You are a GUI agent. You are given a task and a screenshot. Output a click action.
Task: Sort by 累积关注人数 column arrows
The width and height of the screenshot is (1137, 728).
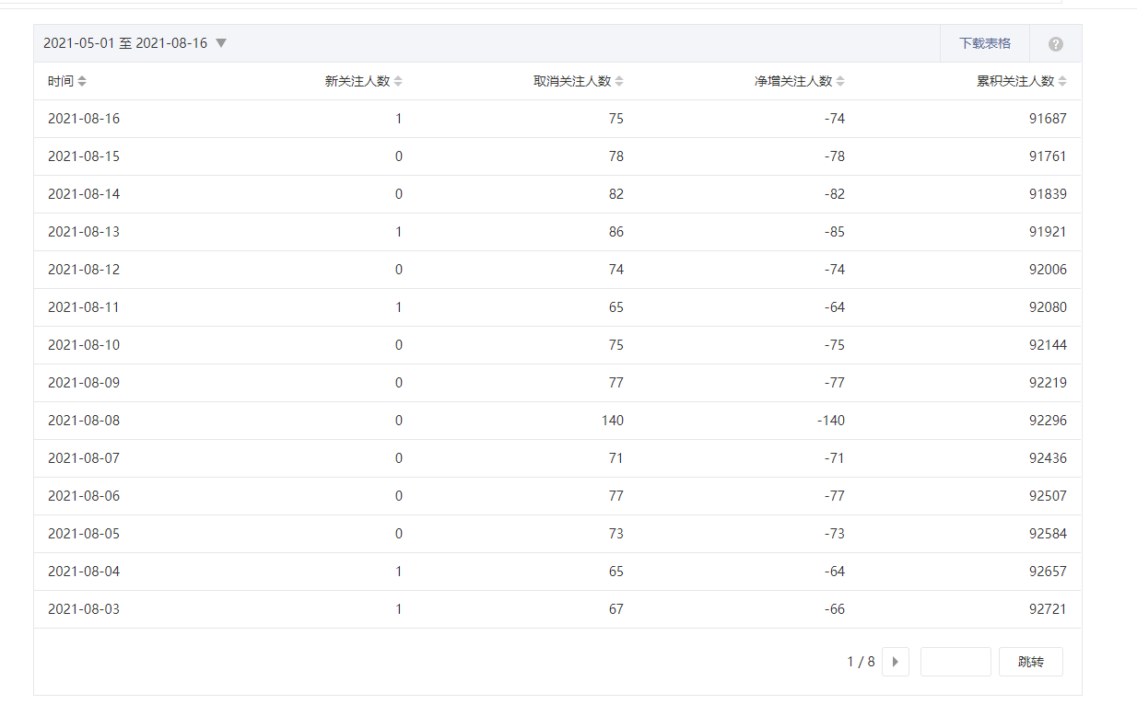1062,81
